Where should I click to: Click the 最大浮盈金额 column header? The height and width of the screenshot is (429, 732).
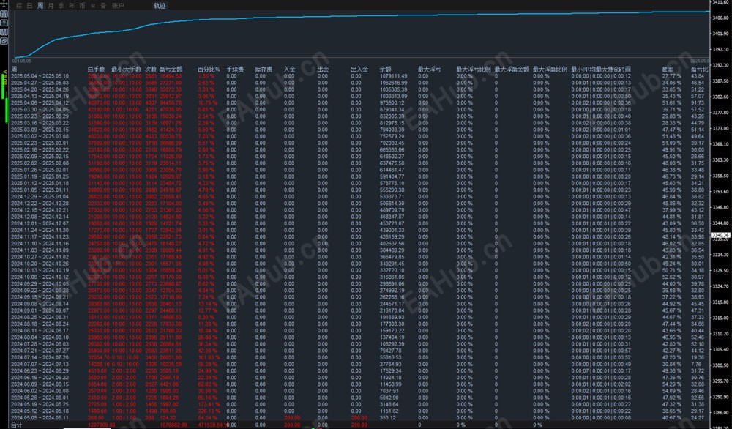(x=512, y=69)
